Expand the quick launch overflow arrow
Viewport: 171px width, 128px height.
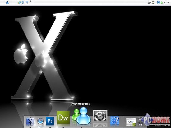pyautogui.click(x=31, y=1)
